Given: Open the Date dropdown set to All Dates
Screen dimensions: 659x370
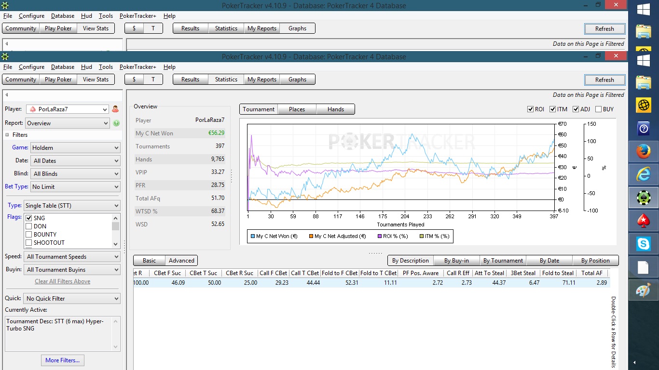Looking at the screenshot, I should pos(75,161).
